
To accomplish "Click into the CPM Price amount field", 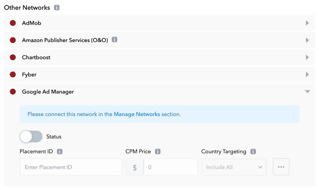I will tap(171, 167).
